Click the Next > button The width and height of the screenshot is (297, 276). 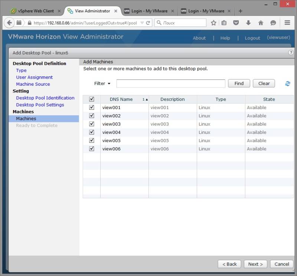tap(255, 264)
